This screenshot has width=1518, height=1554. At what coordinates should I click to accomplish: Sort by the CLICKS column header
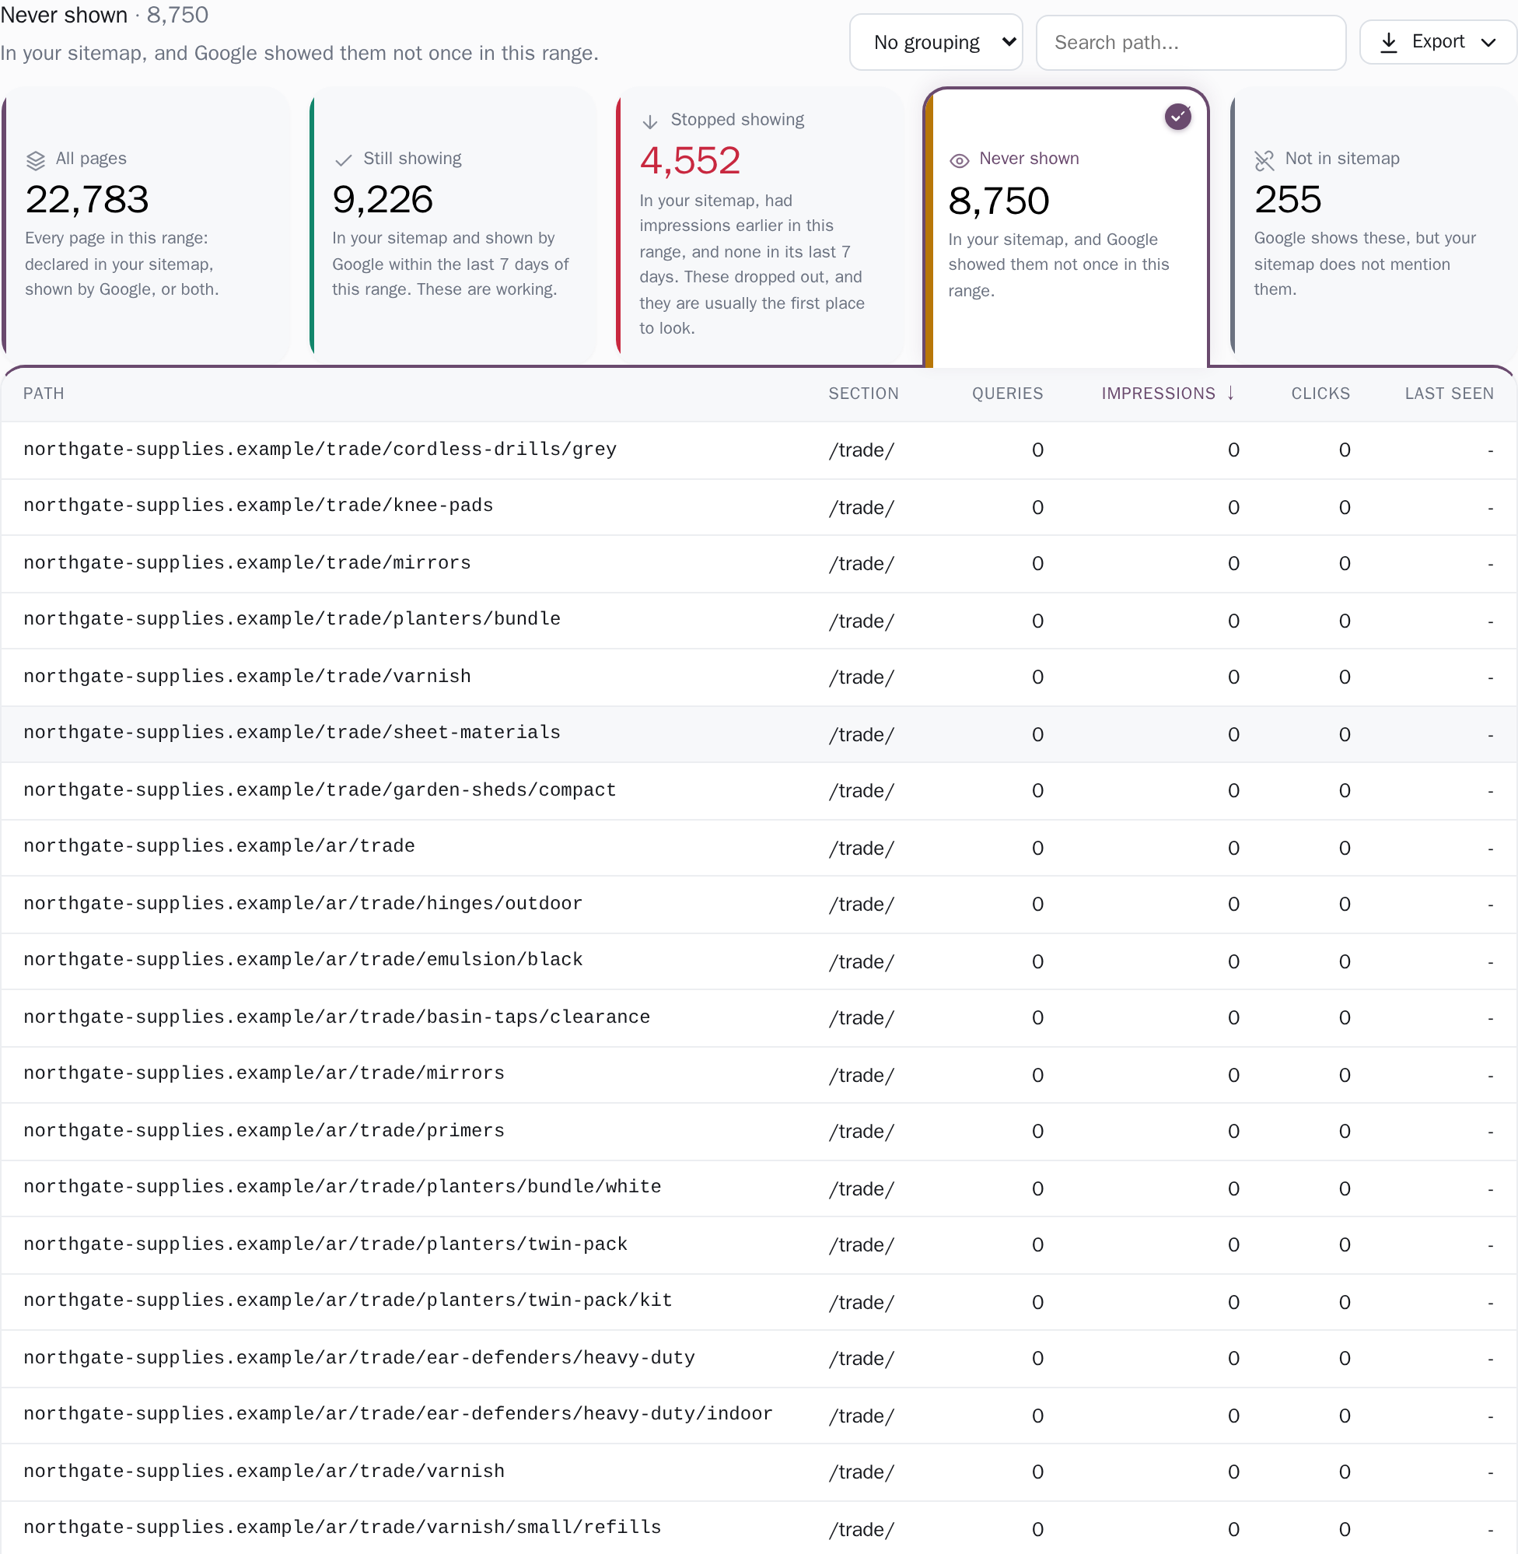pyautogui.click(x=1320, y=393)
